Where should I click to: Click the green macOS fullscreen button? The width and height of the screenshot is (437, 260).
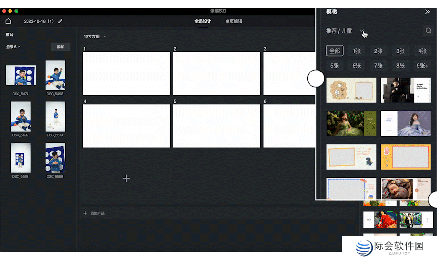[16, 10]
